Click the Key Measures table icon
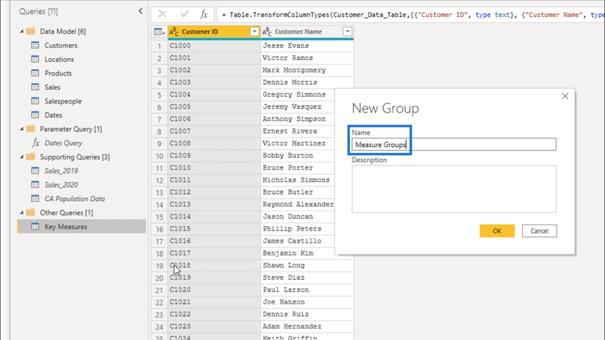The width and height of the screenshot is (605, 340). click(x=35, y=226)
